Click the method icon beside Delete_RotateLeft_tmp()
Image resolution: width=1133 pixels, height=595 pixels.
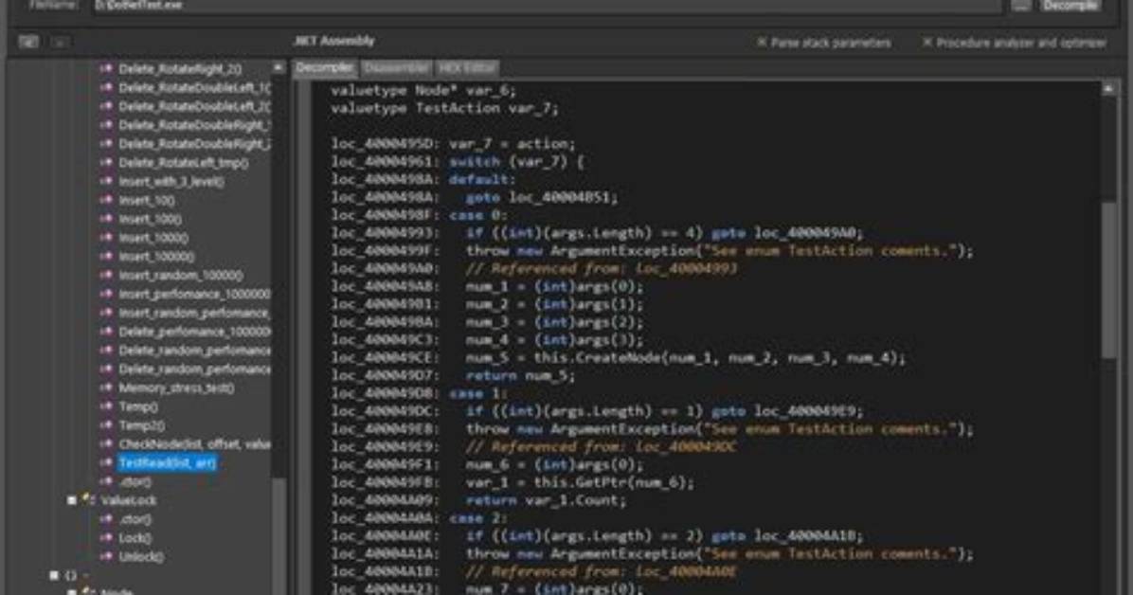(x=106, y=163)
